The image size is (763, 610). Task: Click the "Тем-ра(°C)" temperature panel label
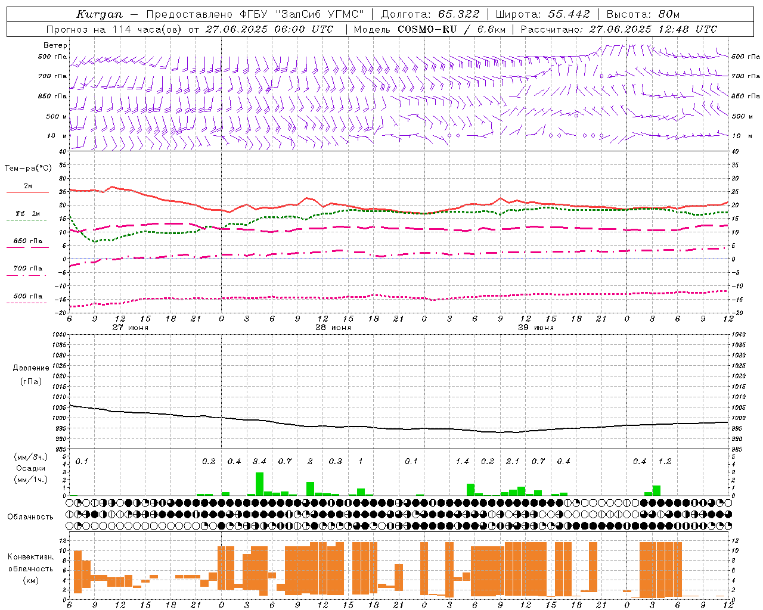[28, 169]
